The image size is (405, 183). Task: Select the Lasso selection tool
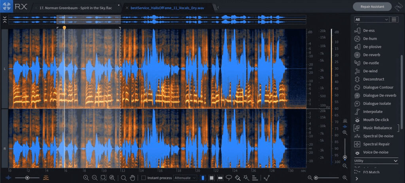pyautogui.click(x=229, y=178)
